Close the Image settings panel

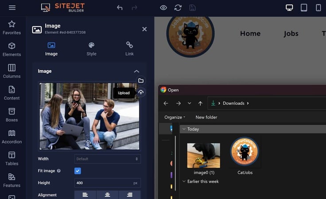(x=144, y=29)
